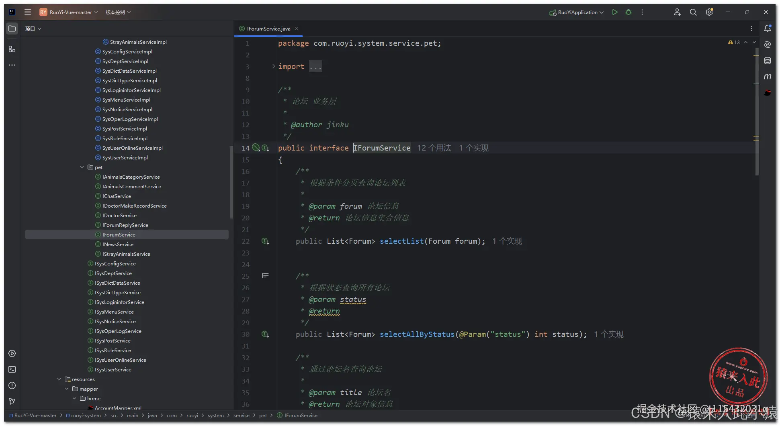The width and height of the screenshot is (780, 426).
Task: Collapse the home folder
Action: tap(74, 399)
